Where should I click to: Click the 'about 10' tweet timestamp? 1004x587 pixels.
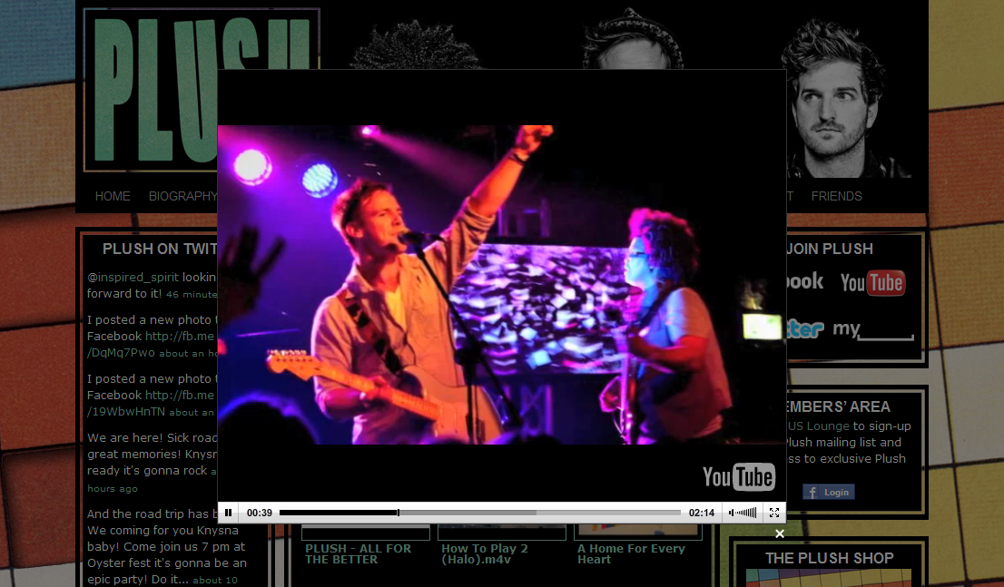215,580
